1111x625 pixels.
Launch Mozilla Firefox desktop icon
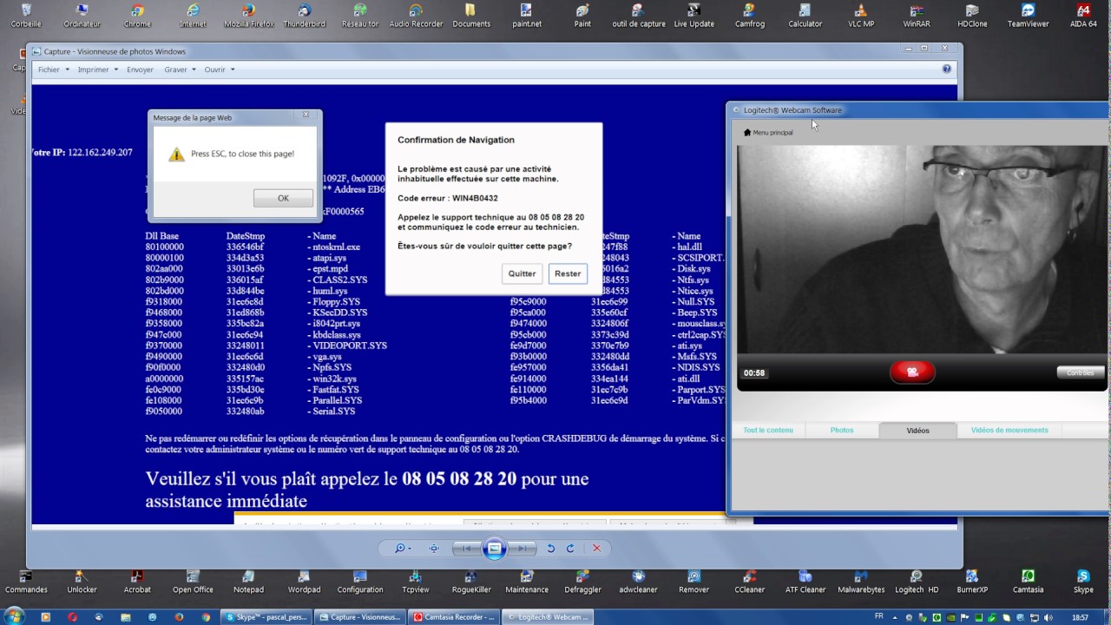(x=248, y=16)
